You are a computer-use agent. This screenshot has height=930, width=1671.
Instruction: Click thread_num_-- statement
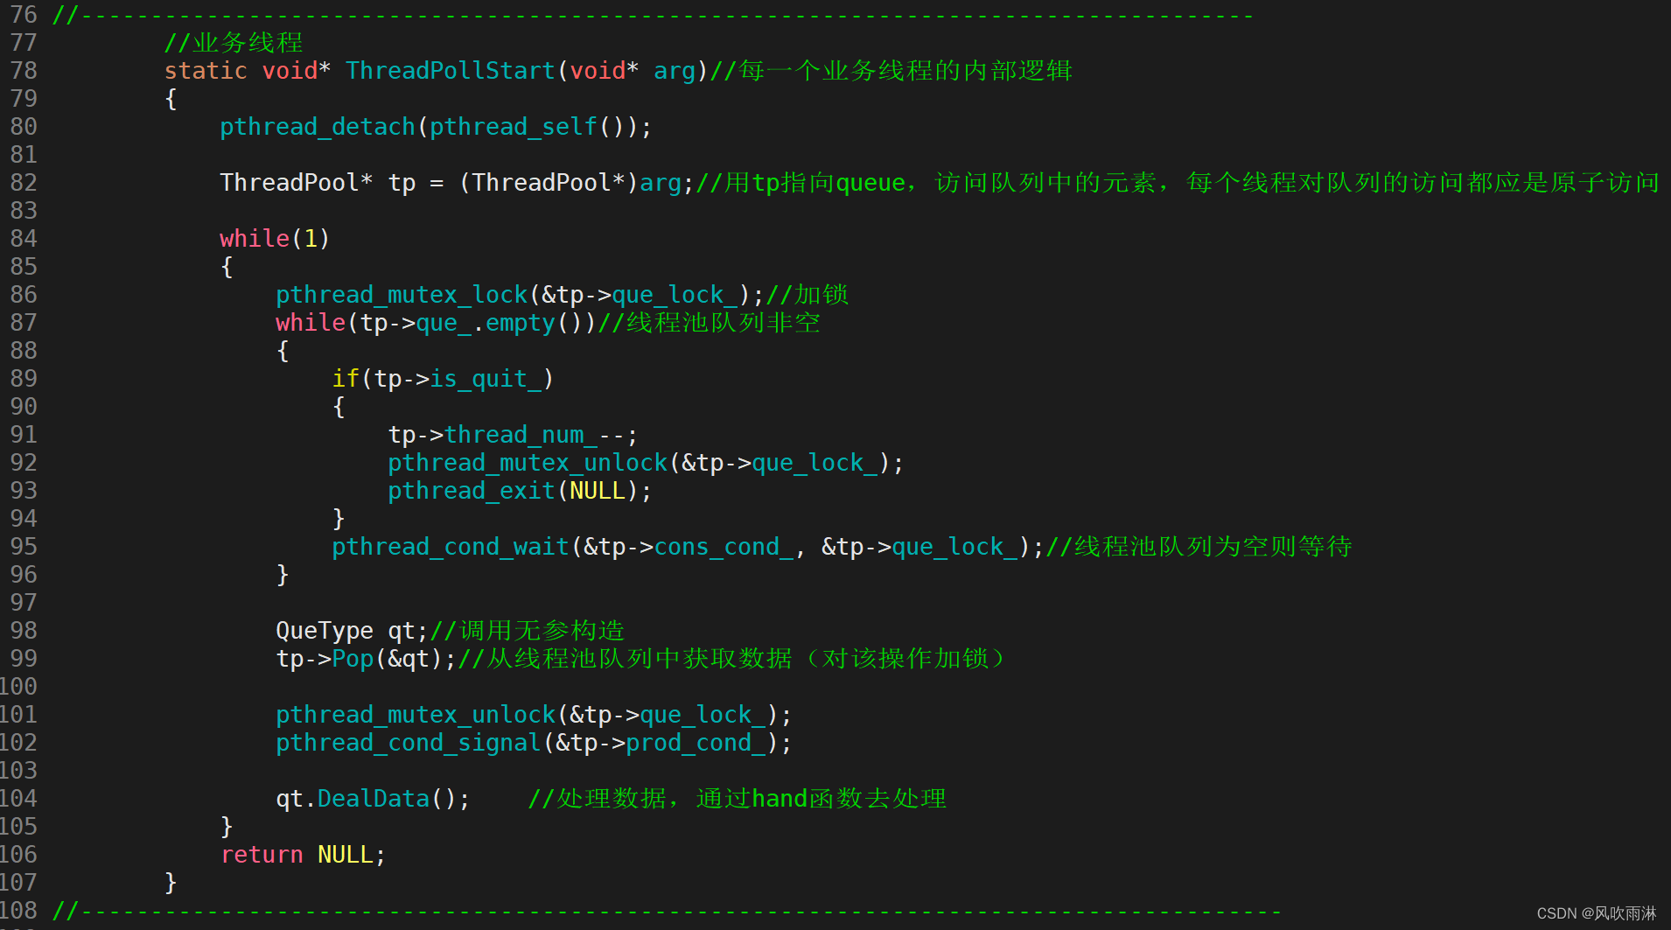click(514, 435)
